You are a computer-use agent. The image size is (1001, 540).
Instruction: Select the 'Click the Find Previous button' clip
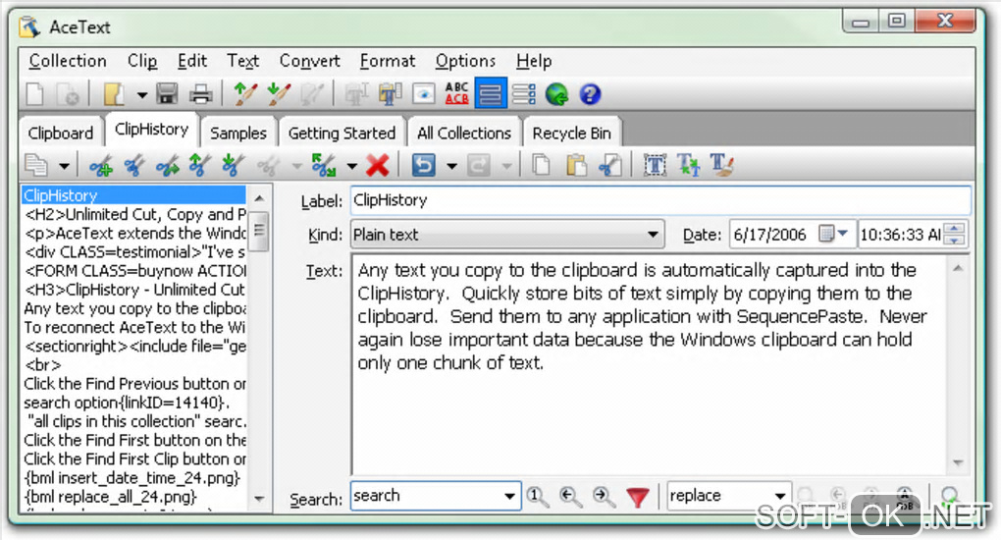[134, 384]
